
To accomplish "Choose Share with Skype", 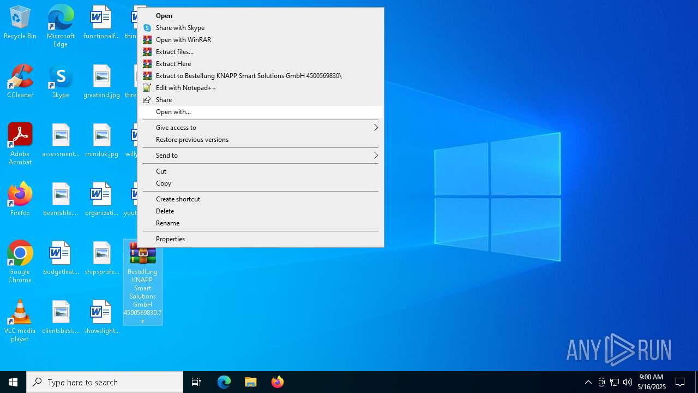I will [261, 28].
